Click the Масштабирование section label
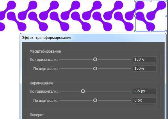 click(45, 51)
